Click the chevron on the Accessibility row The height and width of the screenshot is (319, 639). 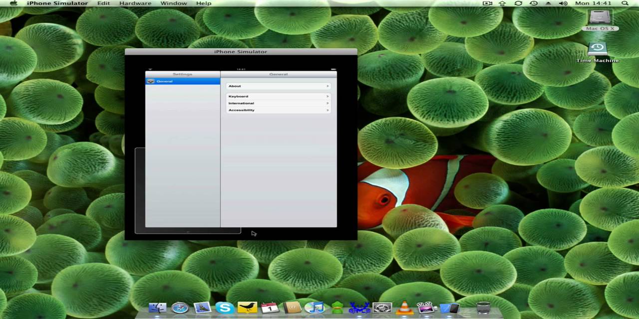327,110
